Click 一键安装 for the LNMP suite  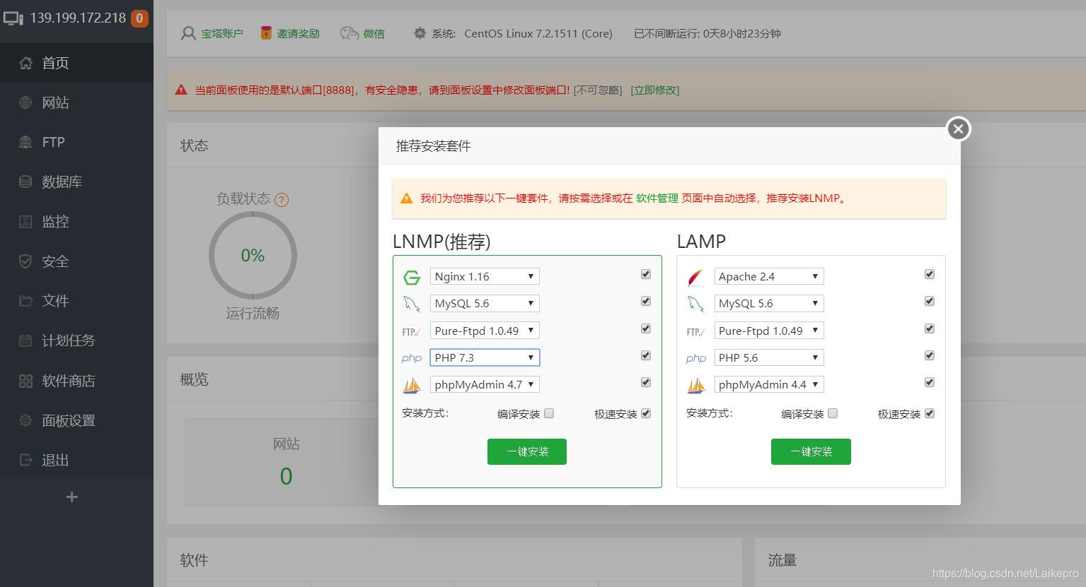click(526, 451)
